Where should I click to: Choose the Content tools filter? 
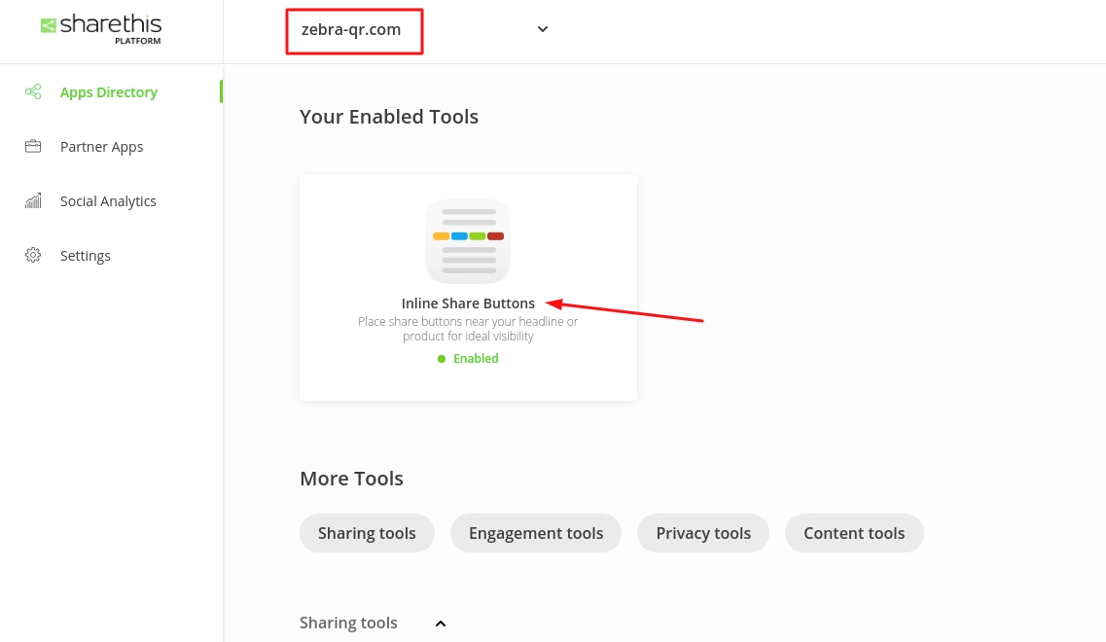coord(854,533)
